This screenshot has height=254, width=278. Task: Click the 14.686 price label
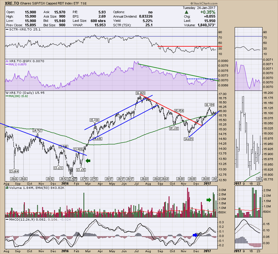pos(97,139)
